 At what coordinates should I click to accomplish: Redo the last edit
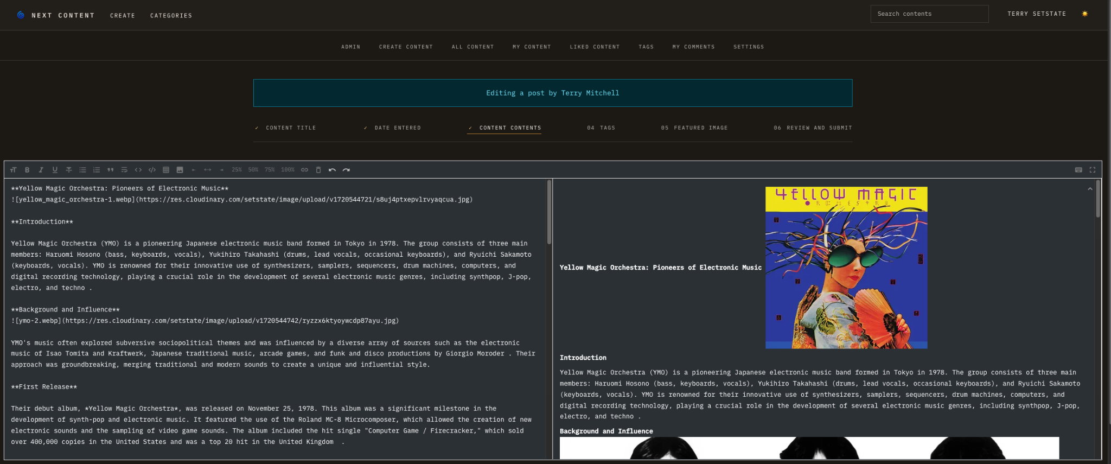346,170
